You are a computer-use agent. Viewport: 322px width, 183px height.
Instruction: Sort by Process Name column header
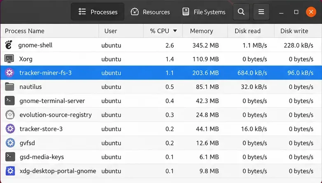[x=49, y=31]
